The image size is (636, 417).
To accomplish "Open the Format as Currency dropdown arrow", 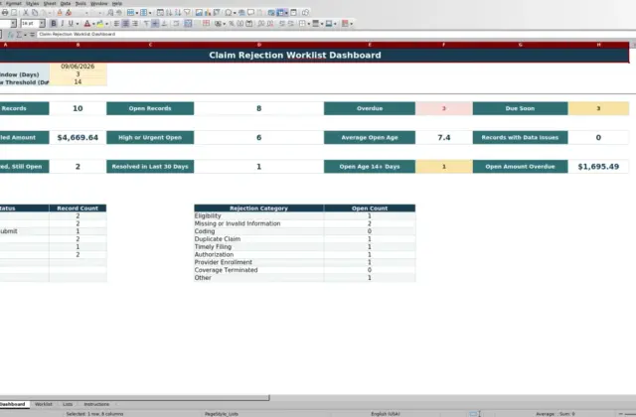I will click(225, 24).
